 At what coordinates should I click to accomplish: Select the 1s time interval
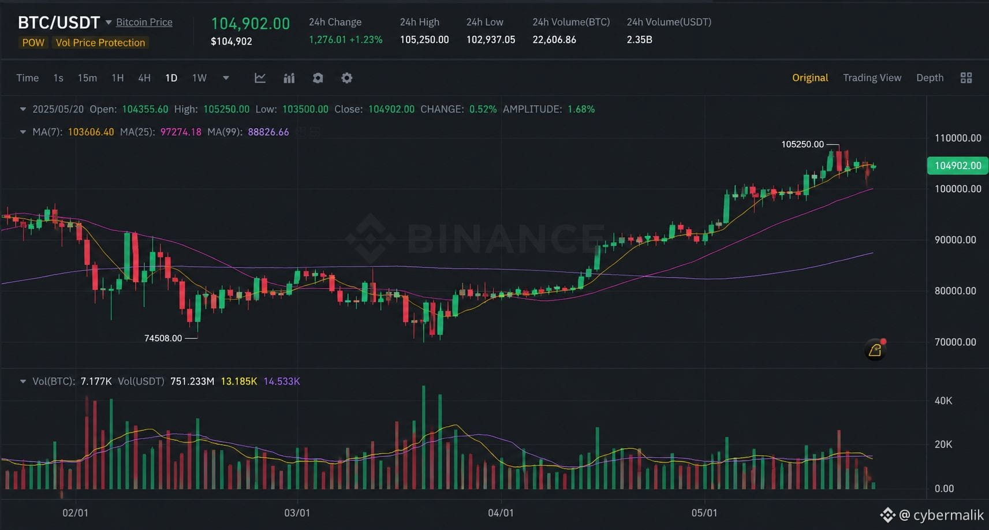click(58, 78)
